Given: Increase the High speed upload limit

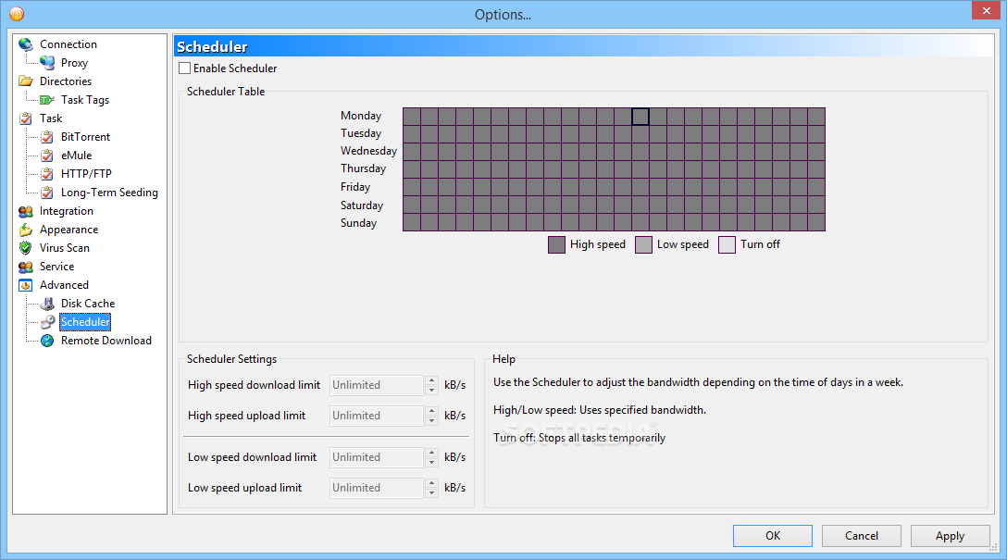Looking at the screenshot, I should 431,412.
